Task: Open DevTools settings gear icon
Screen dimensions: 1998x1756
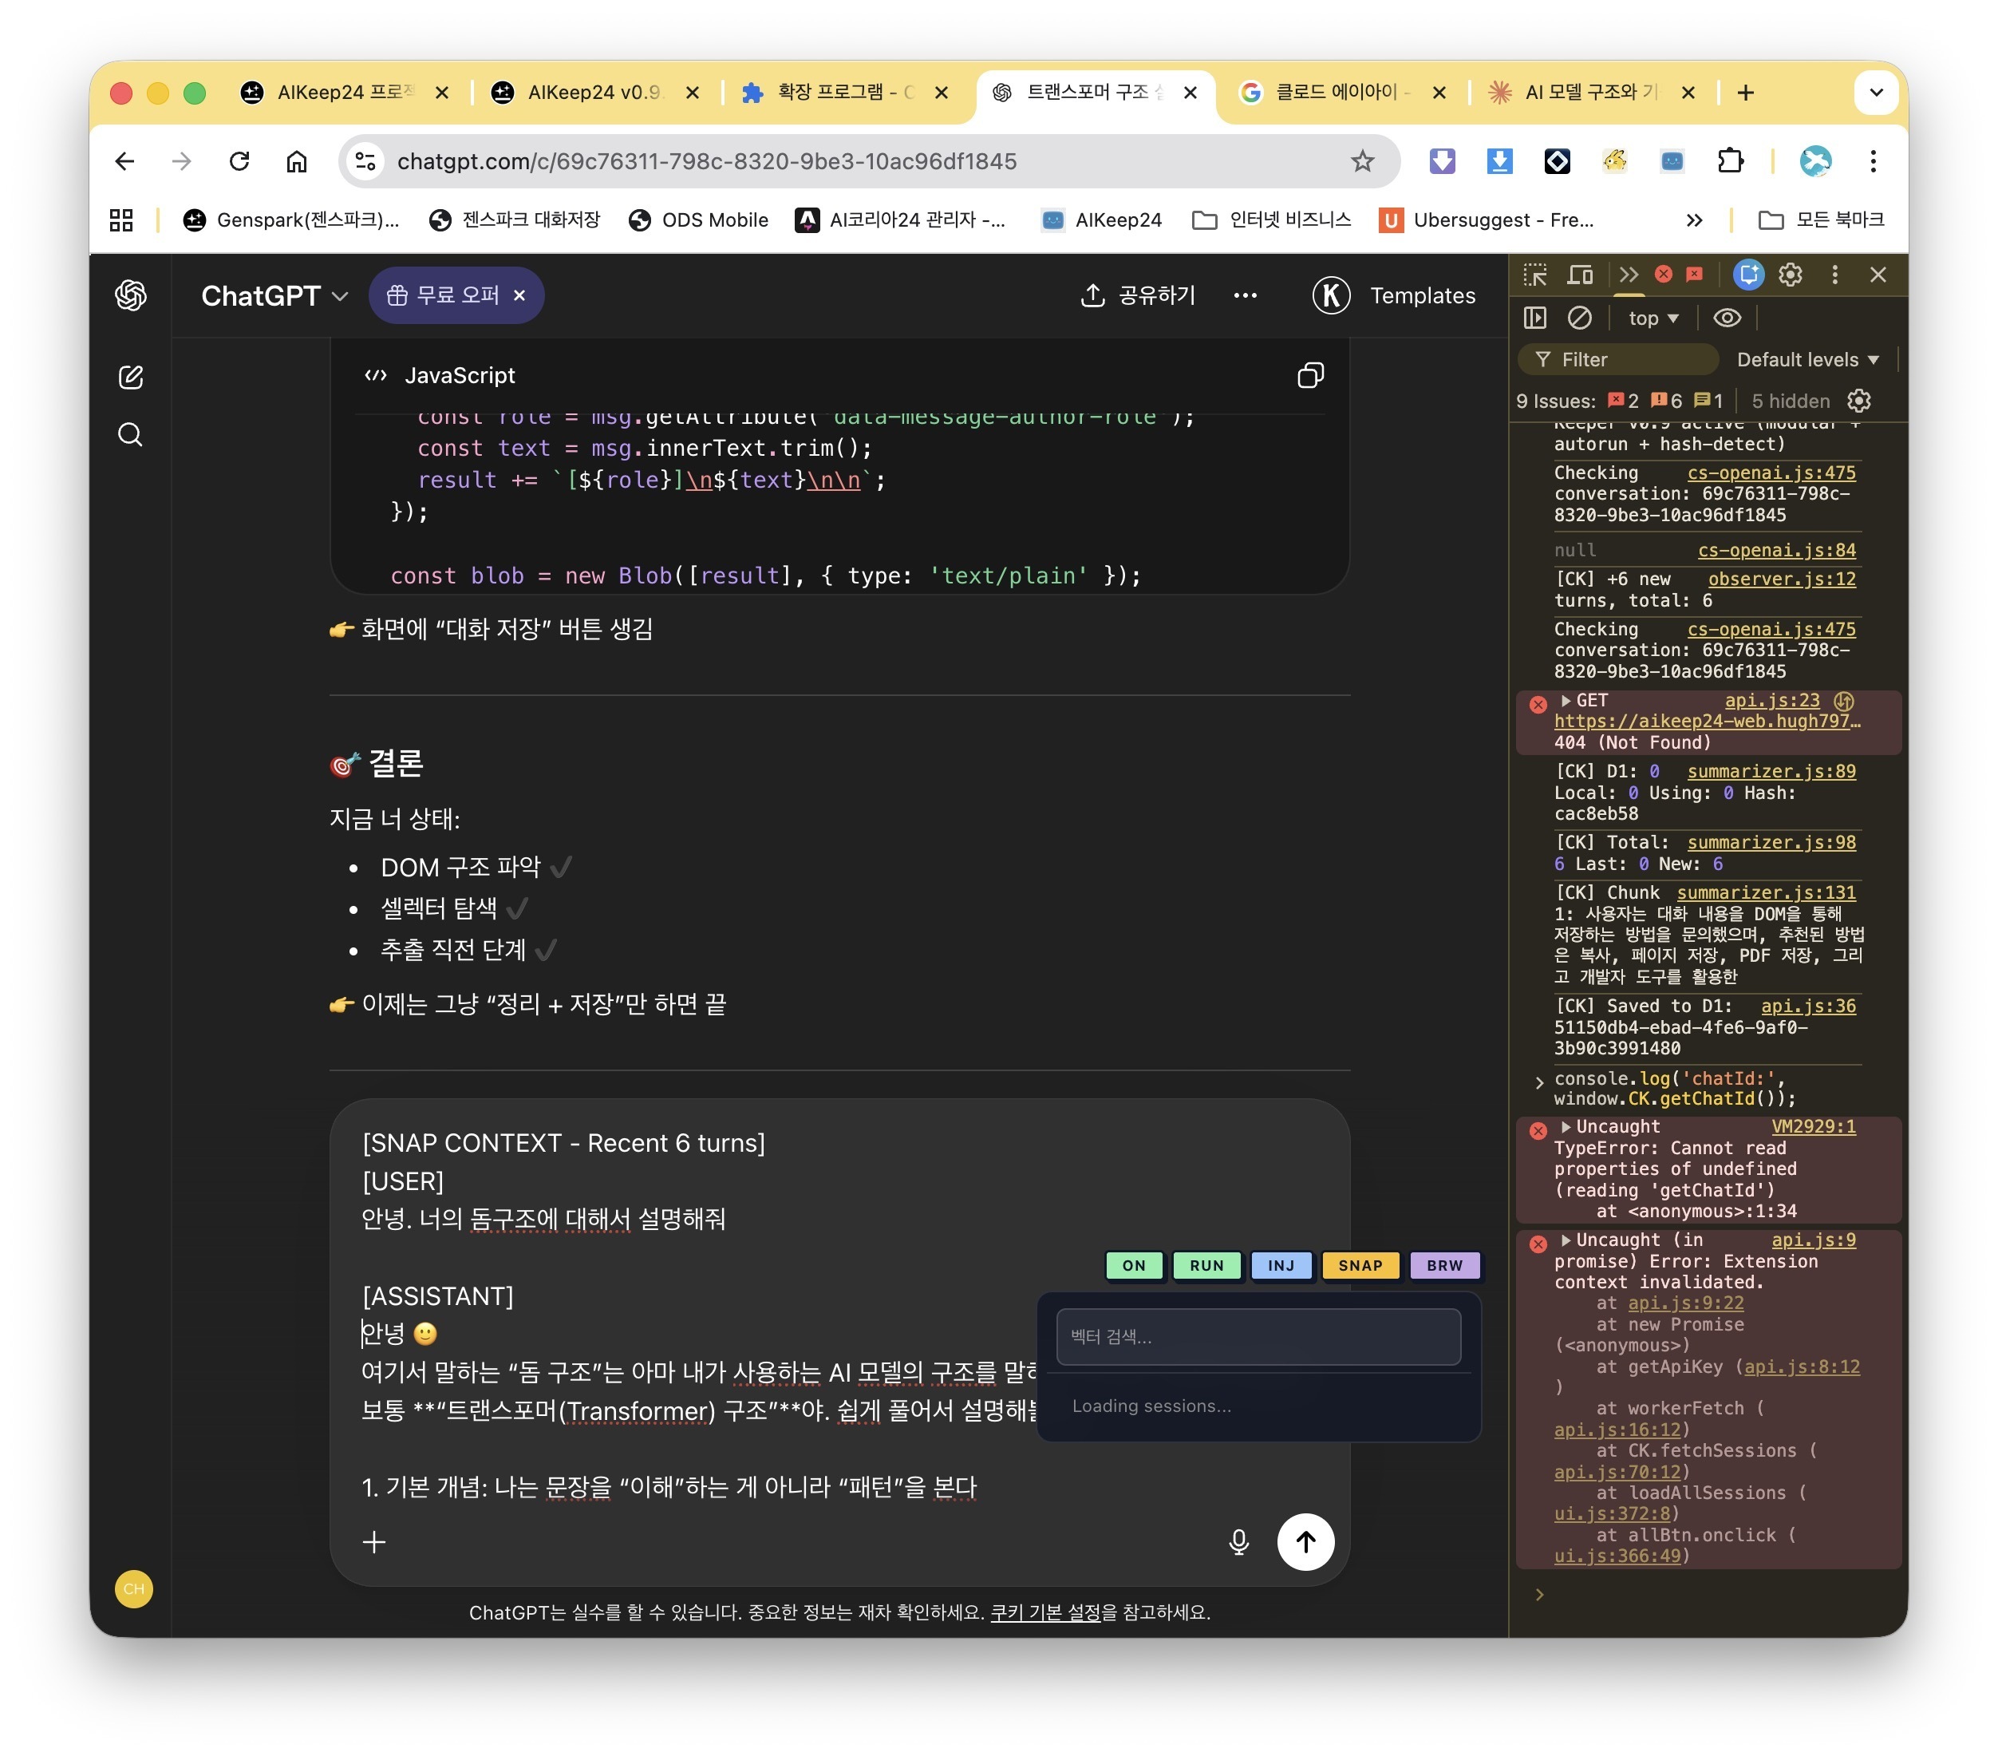Action: point(1790,275)
